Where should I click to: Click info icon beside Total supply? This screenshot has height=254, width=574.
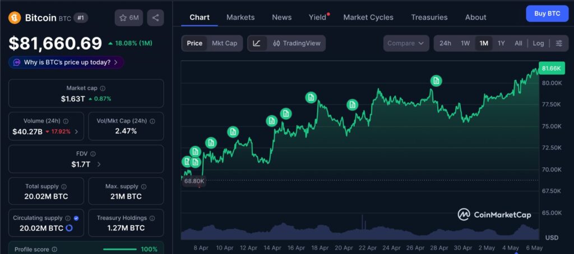pyautogui.click(x=64, y=186)
